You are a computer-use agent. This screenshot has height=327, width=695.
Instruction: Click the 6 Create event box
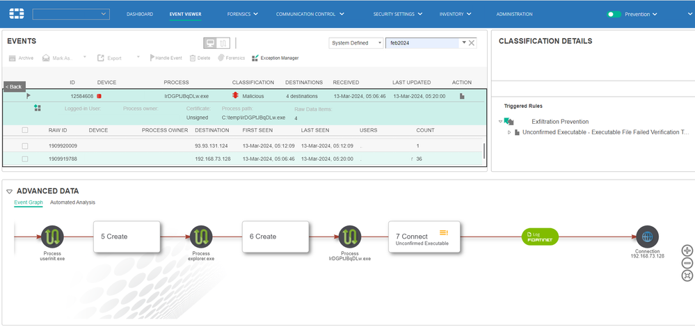275,237
